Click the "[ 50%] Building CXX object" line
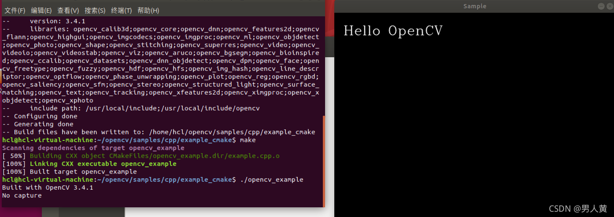The width and height of the screenshot is (614, 217). (x=141, y=156)
